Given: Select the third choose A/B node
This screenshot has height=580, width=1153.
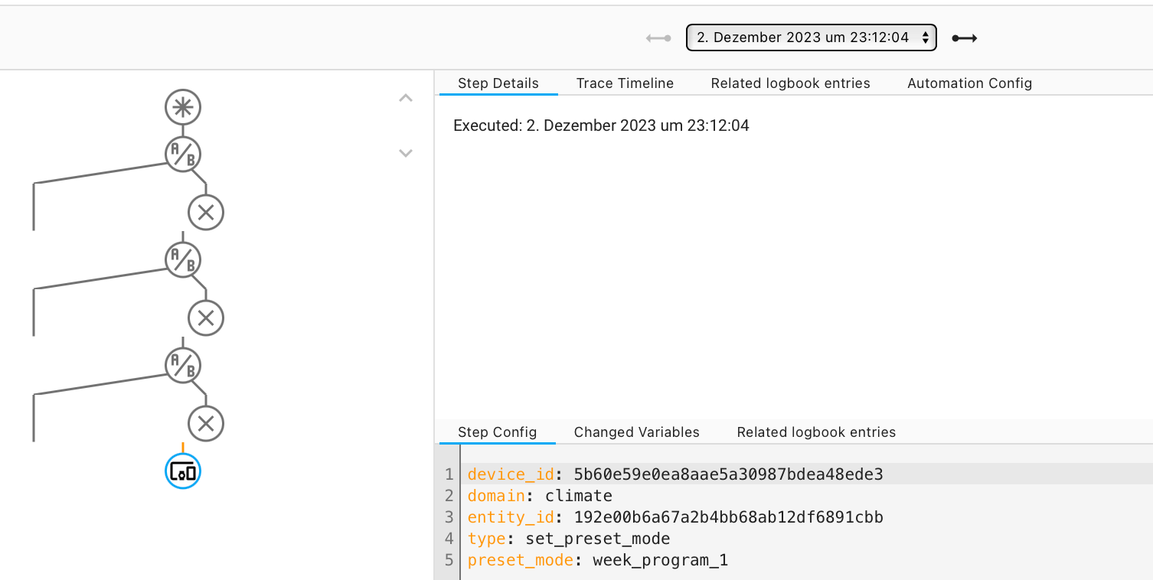Looking at the screenshot, I should 183,365.
